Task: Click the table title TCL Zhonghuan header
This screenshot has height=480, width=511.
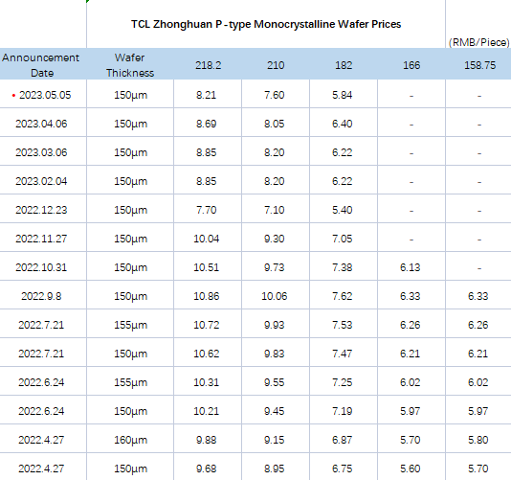Action: coord(266,24)
